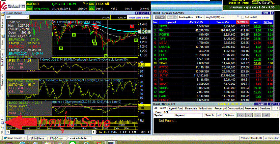Open the Smart Browser dropdown arrow

point(24,138)
